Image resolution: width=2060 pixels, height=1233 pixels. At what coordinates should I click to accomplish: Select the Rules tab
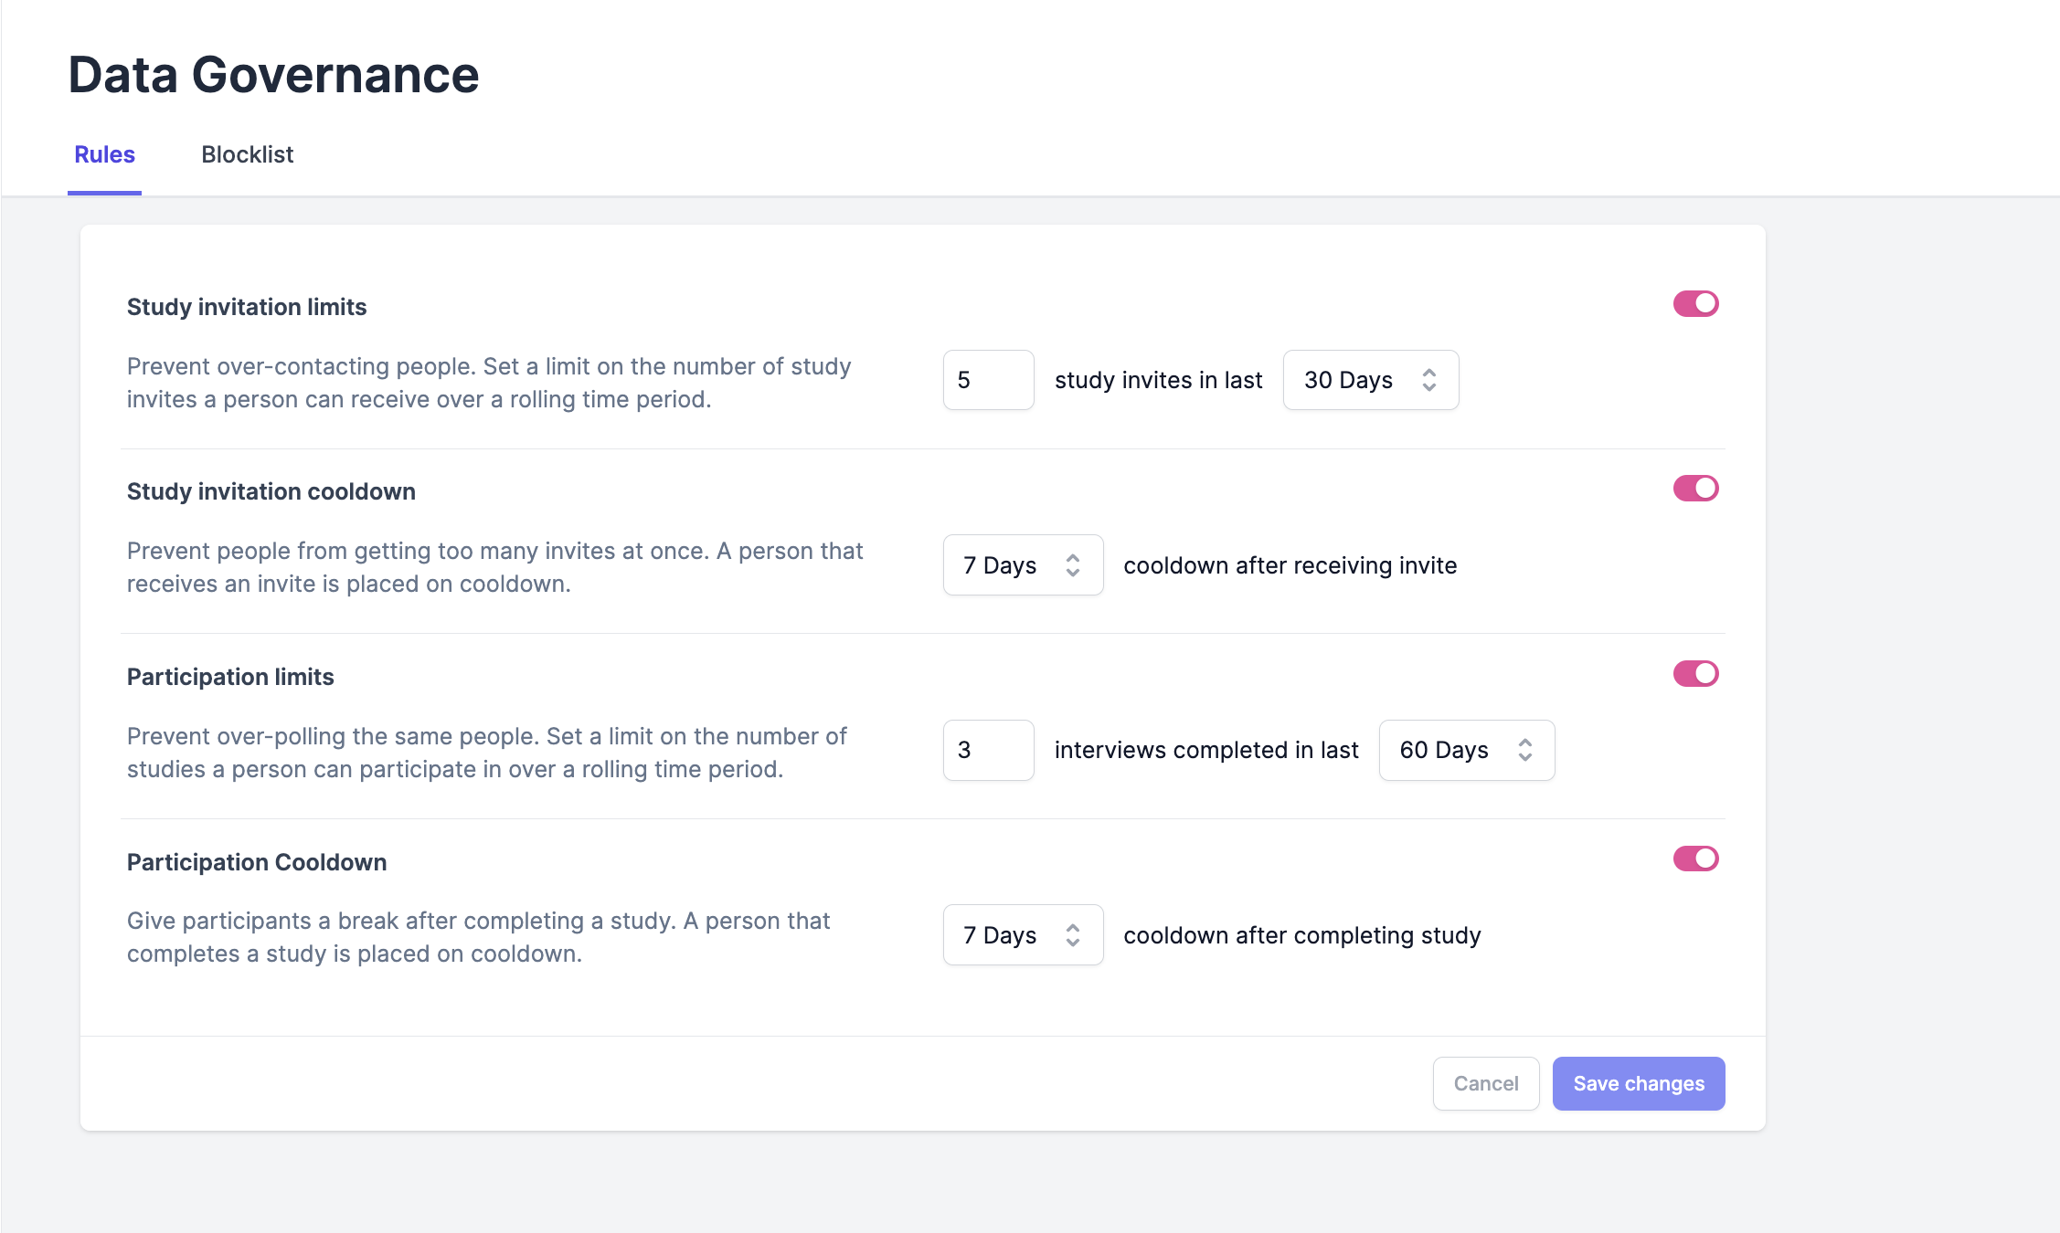[104, 154]
